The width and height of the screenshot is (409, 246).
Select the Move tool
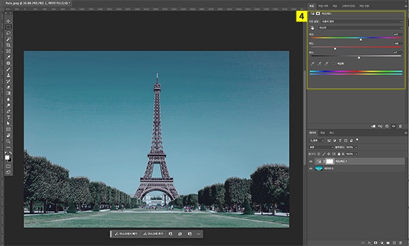pos(8,21)
